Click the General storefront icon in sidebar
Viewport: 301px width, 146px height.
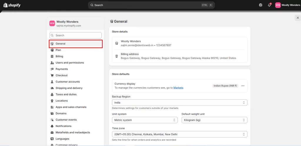(x=52, y=44)
